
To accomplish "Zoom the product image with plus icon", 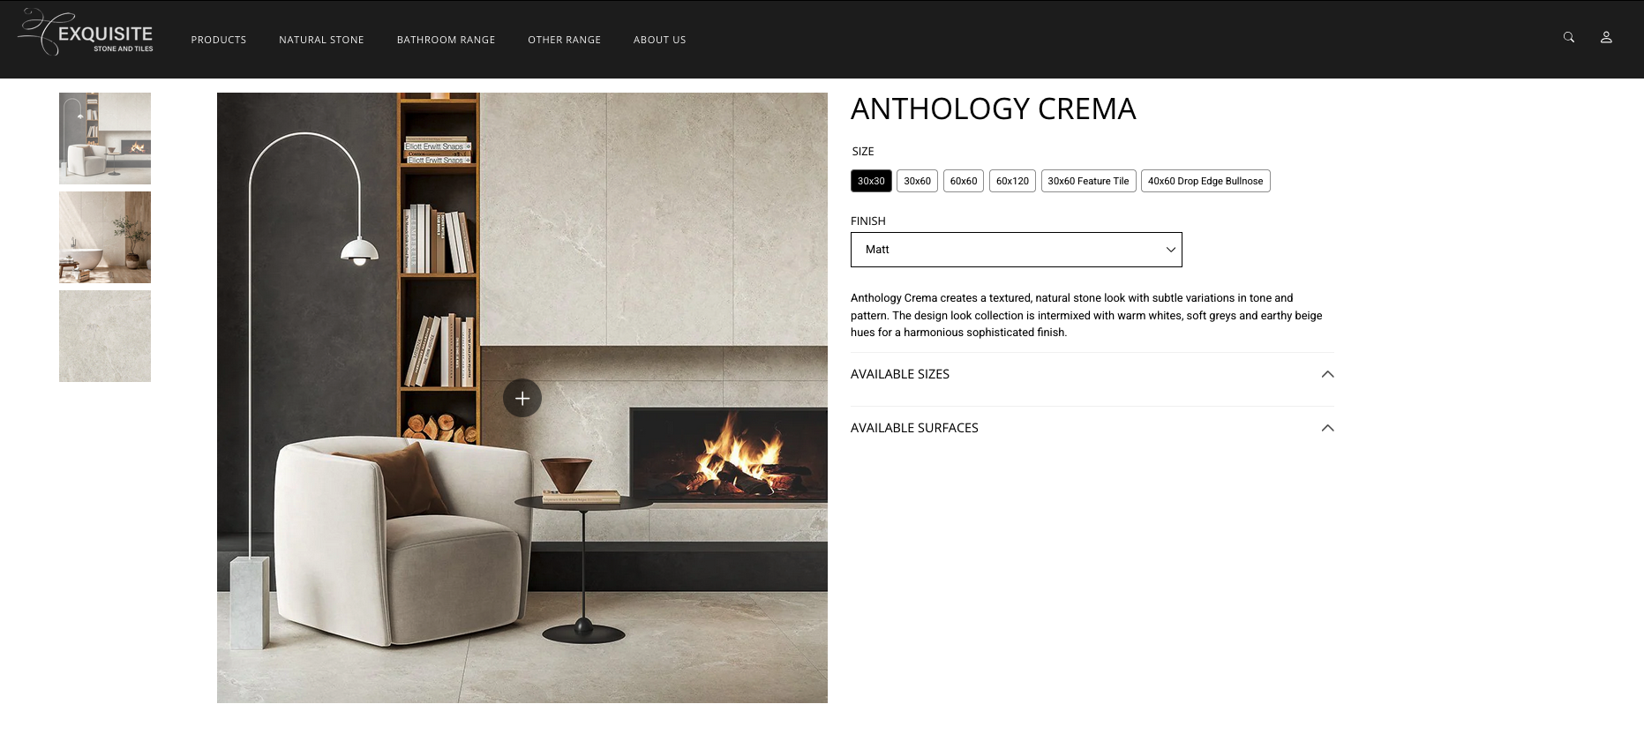I will coord(522,399).
